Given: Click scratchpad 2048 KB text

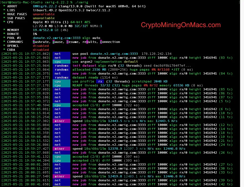Looking at the screenshot, I should pos(150,81).
